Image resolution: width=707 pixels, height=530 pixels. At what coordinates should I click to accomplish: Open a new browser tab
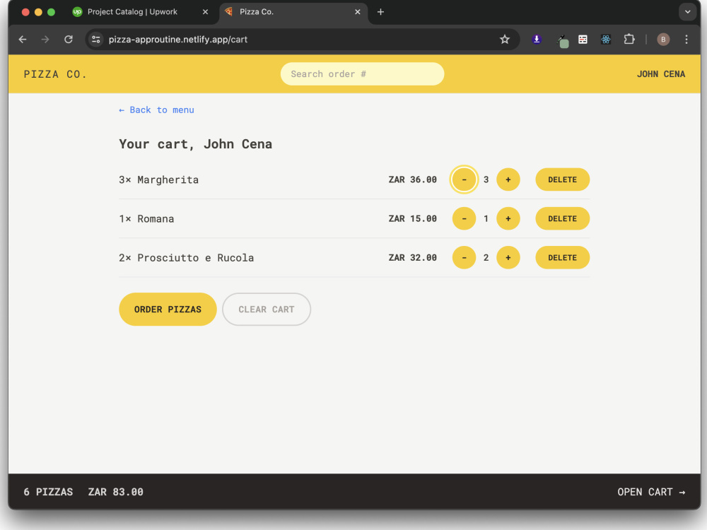(x=380, y=12)
